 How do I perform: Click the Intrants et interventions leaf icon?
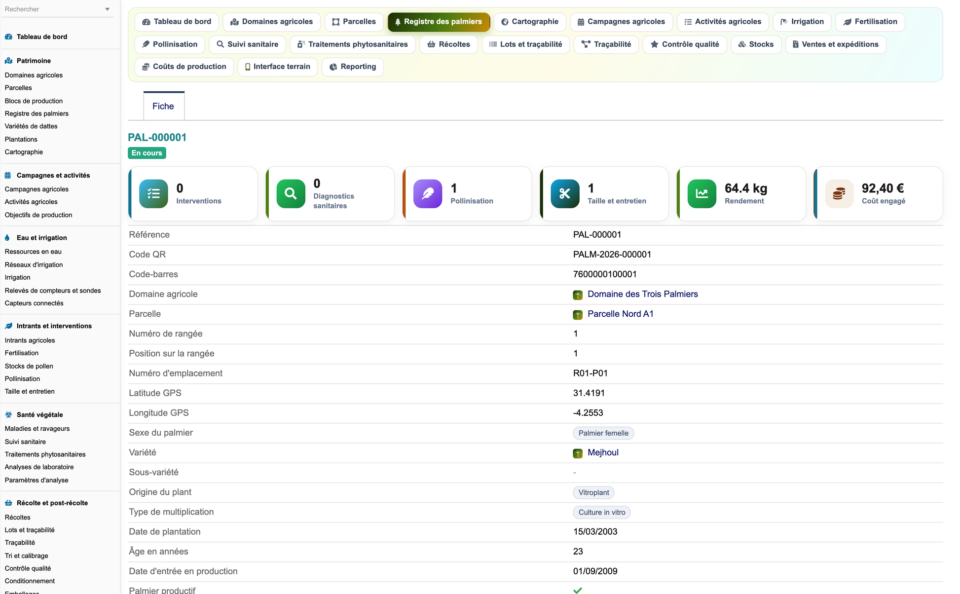coord(8,326)
